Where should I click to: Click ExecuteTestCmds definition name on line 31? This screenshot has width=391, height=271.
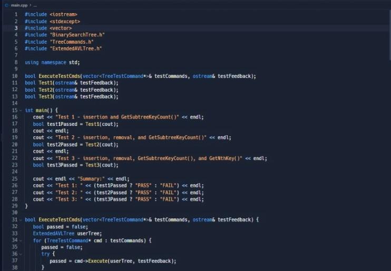(x=60, y=219)
